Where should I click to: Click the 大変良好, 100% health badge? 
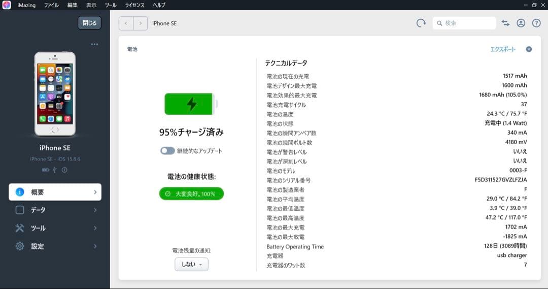pyautogui.click(x=191, y=194)
